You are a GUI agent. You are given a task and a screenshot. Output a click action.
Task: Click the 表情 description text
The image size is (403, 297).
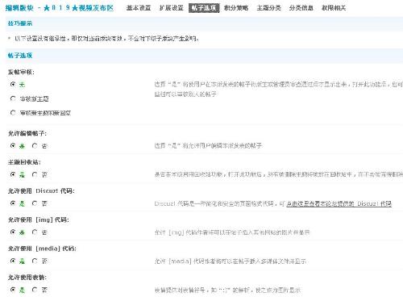pos(227,291)
